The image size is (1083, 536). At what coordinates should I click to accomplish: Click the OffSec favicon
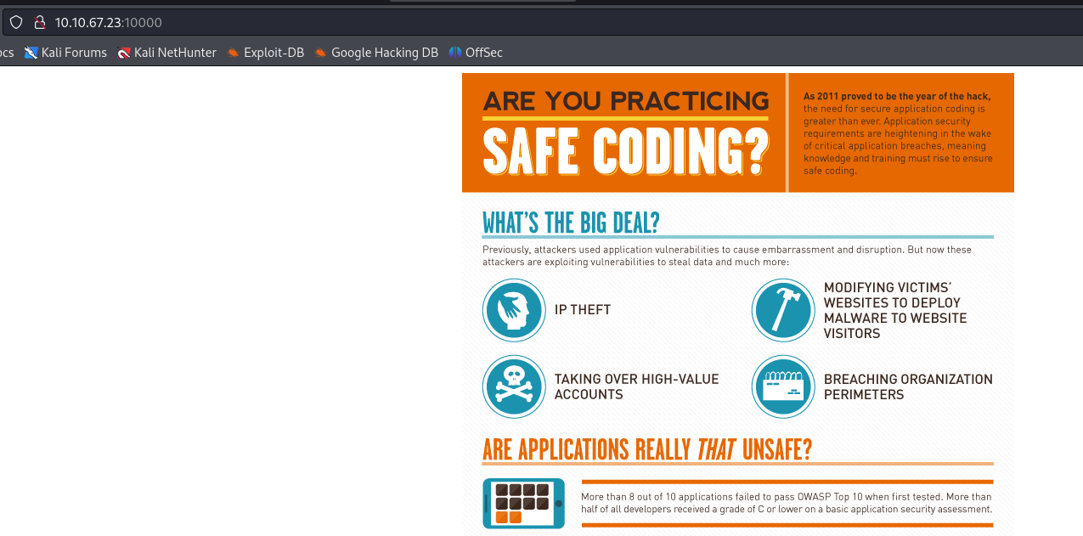455,53
